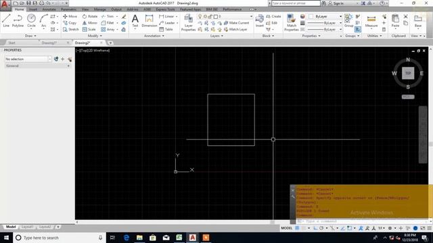Select the Polyline tool

point(18,21)
